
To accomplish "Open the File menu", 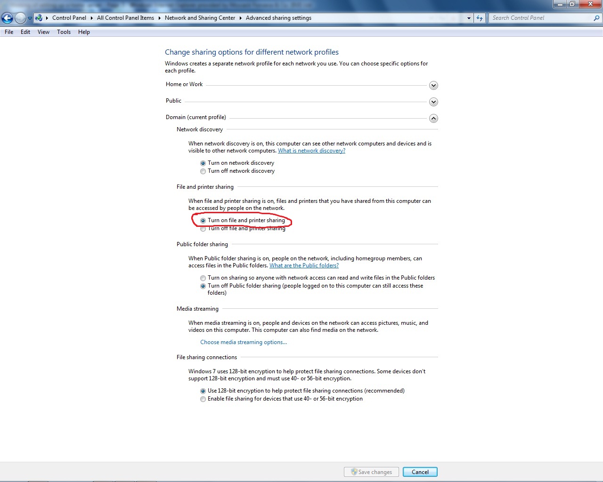I will click(9, 32).
